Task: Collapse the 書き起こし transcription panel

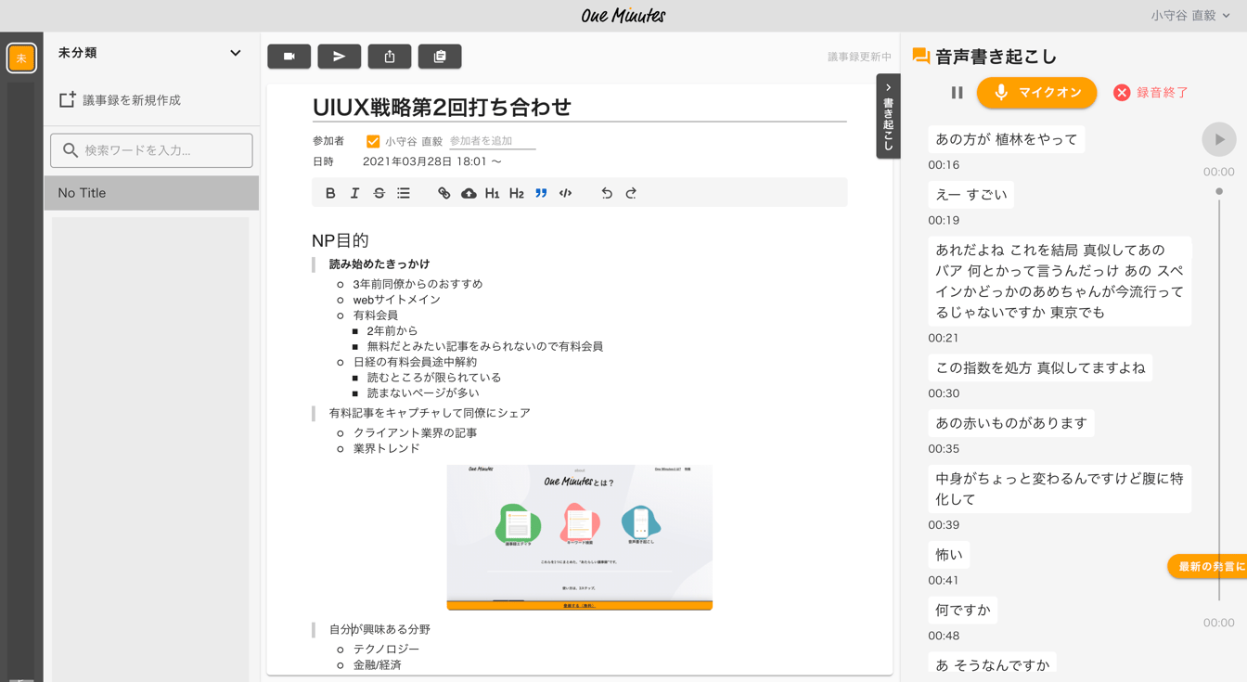Action: pos(888,116)
